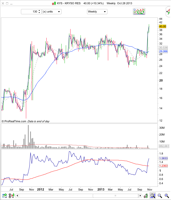
Task: Open the (x) units dropdown
Action: tap(52, 11)
